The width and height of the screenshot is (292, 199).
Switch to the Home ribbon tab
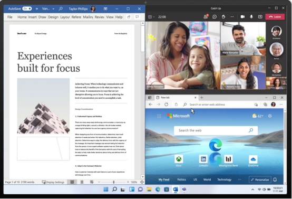pyautogui.click(x=22, y=17)
